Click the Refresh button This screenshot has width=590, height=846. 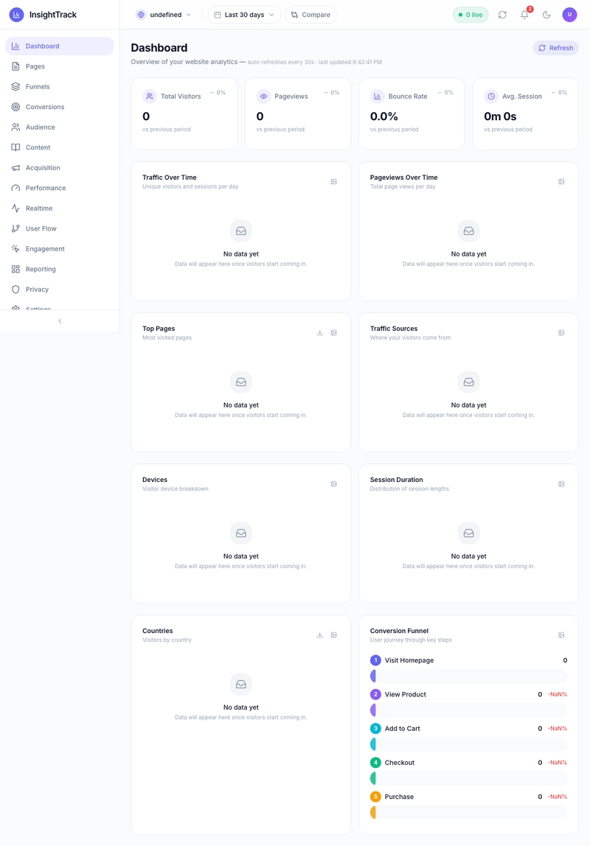(556, 48)
